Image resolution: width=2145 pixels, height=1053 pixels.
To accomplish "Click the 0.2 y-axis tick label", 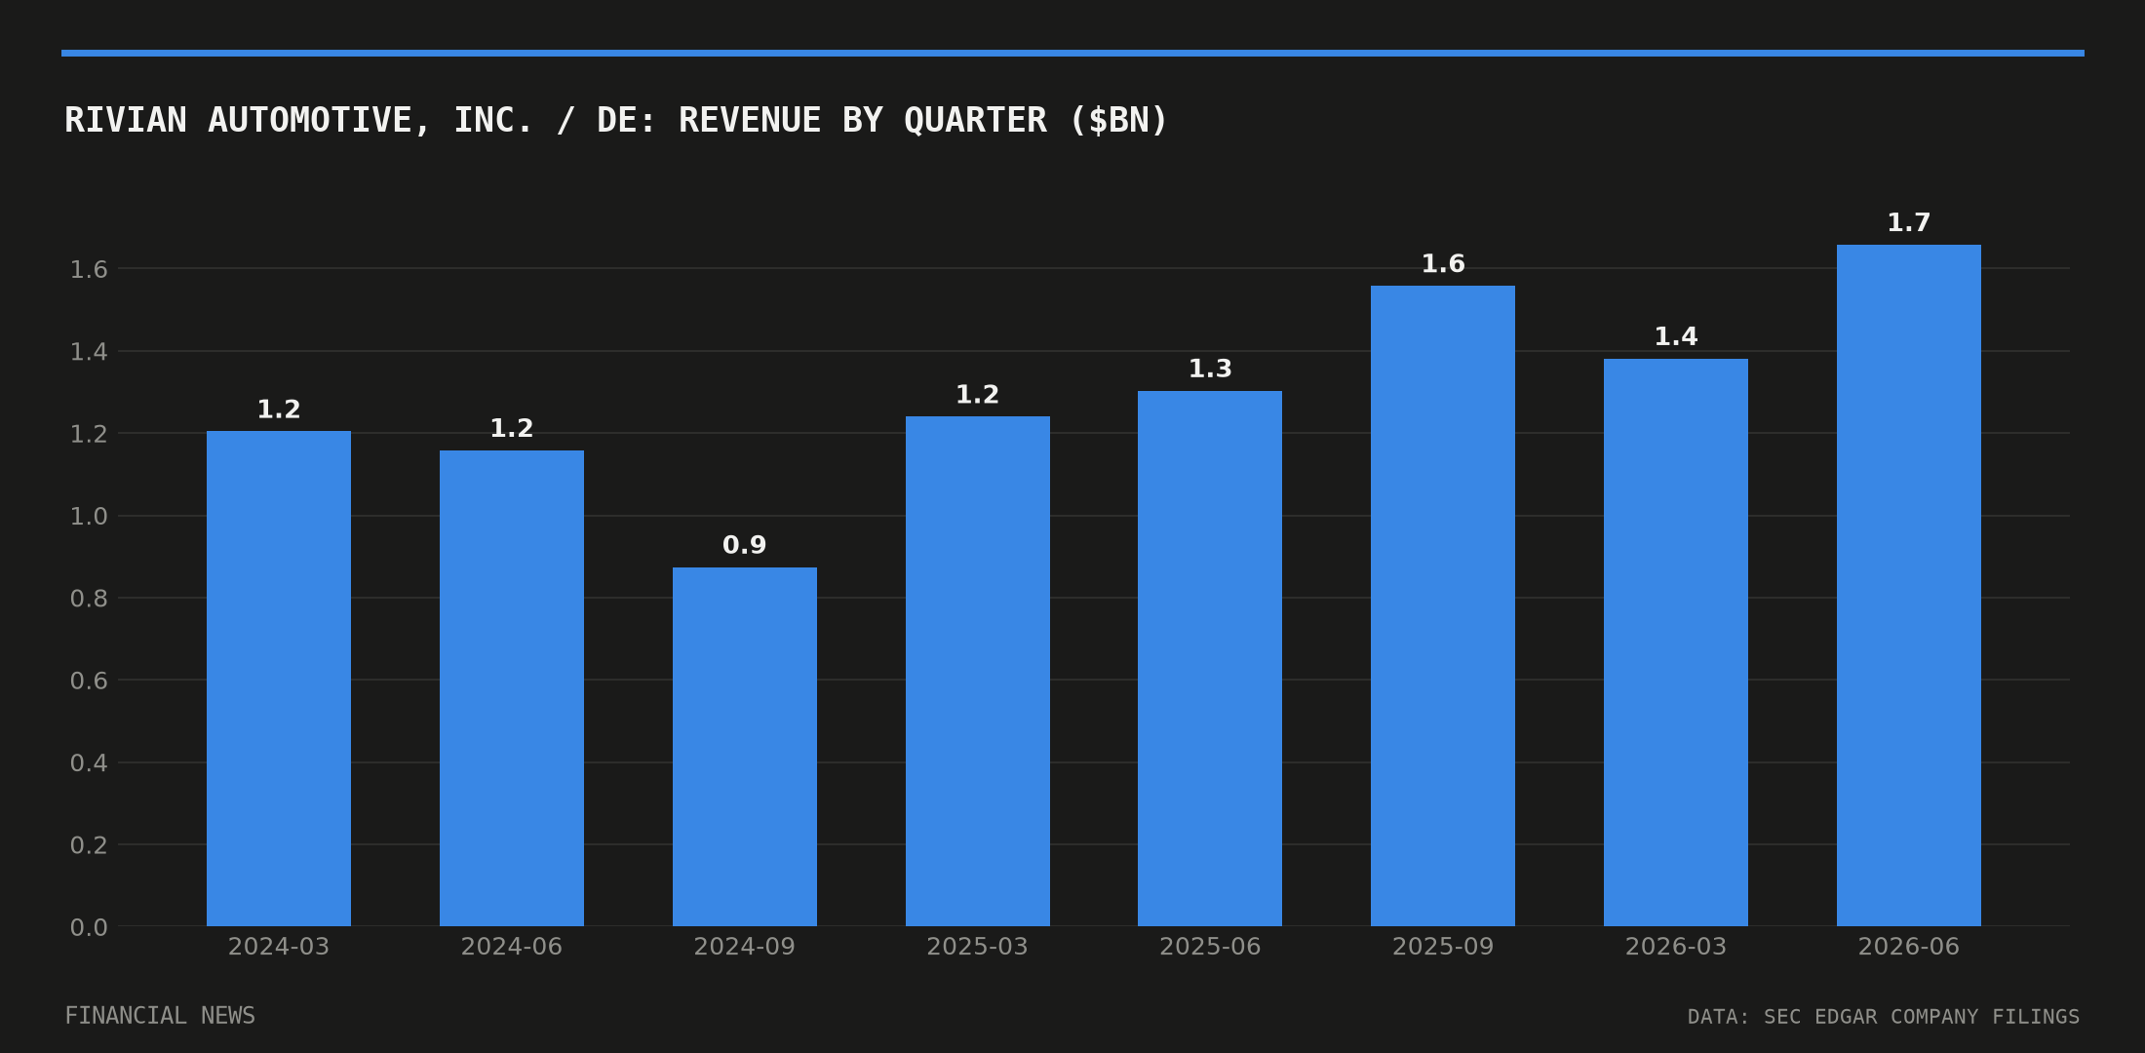I will 89,845.
